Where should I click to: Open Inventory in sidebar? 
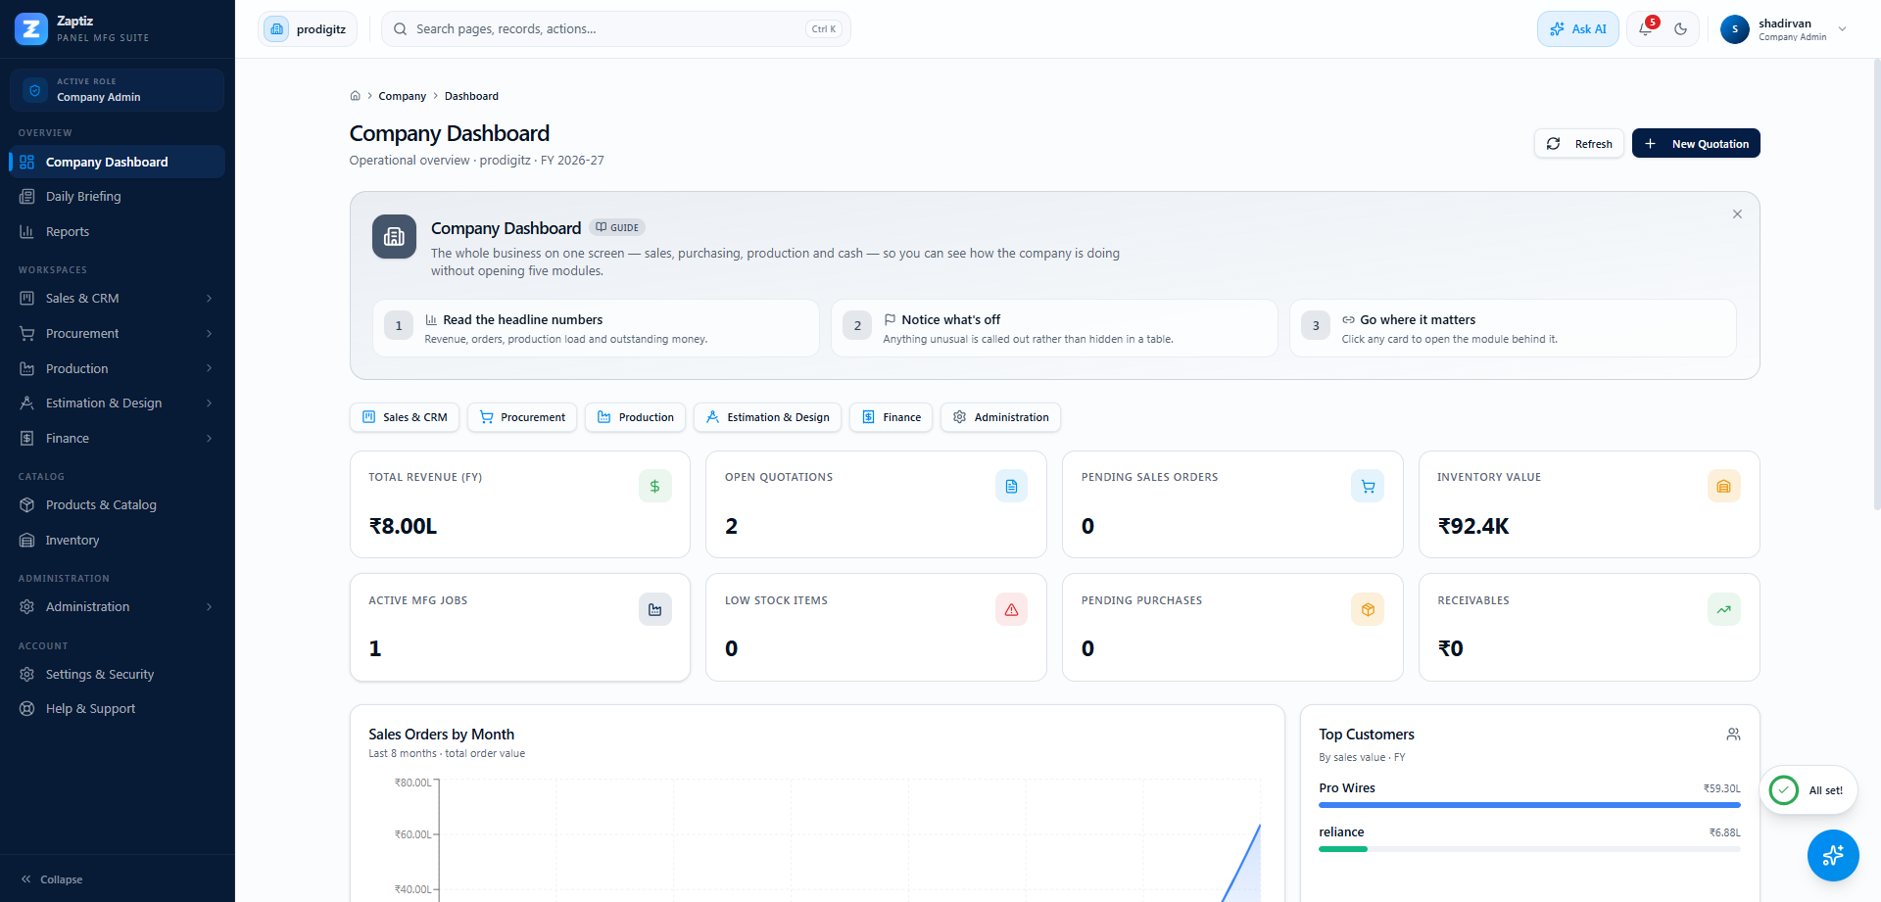tap(117, 541)
